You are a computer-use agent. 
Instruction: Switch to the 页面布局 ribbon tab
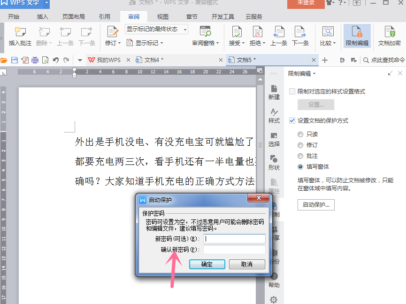click(x=74, y=17)
